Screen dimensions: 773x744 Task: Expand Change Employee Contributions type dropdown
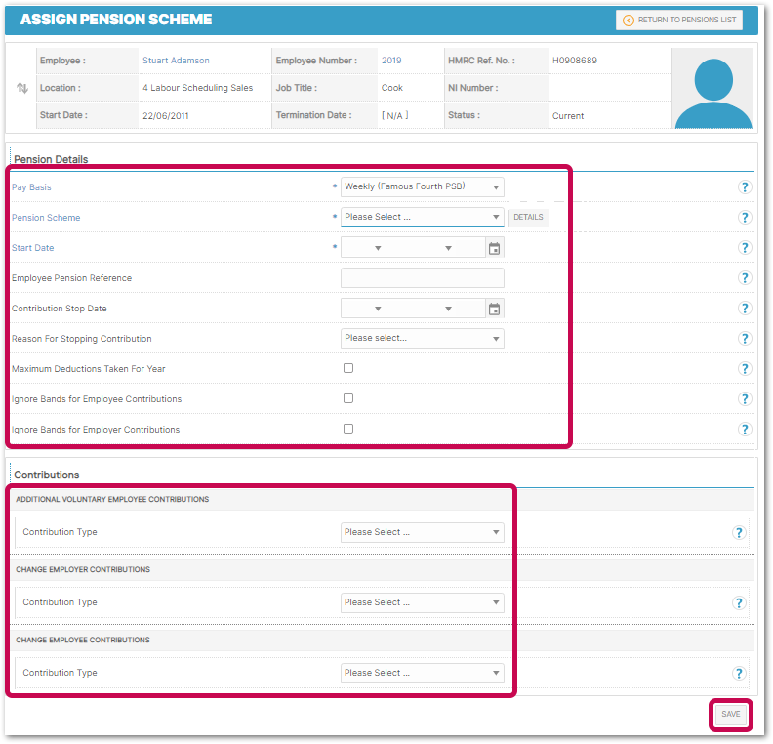(x=422, y=673)
